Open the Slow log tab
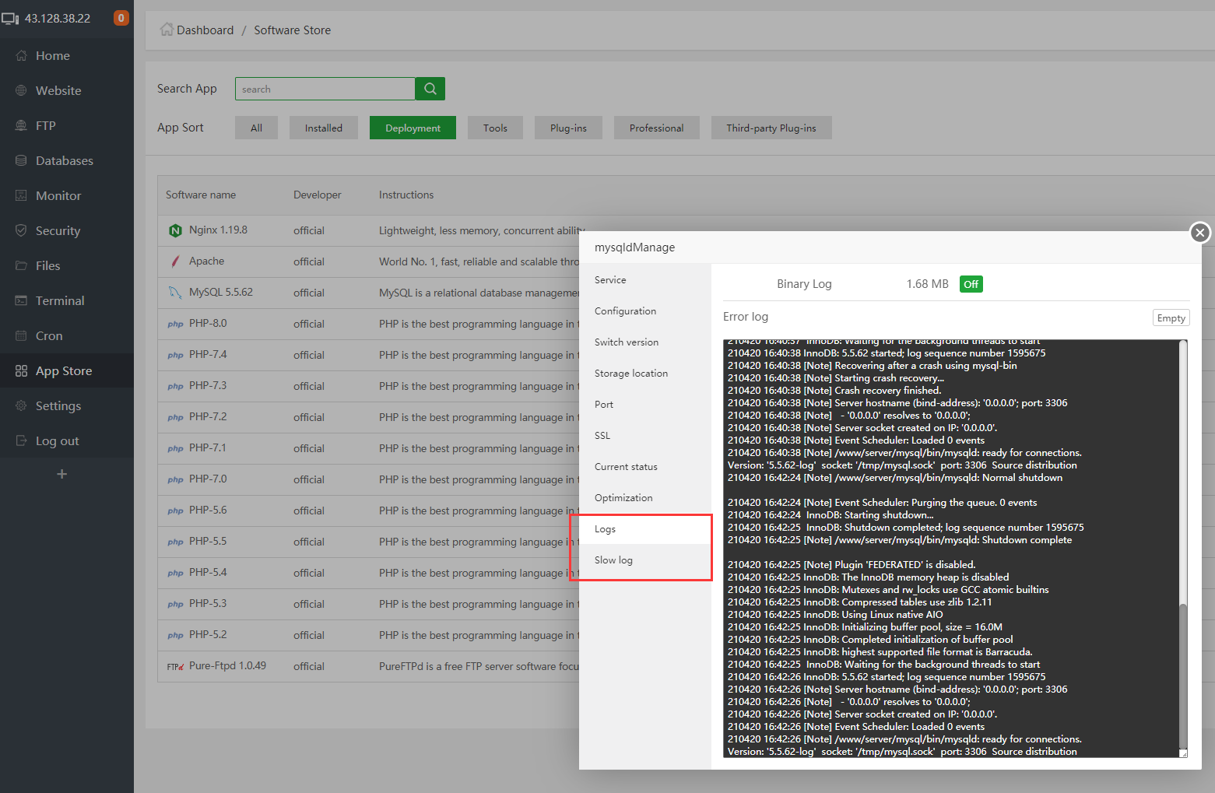 click(x=613, y=560)
